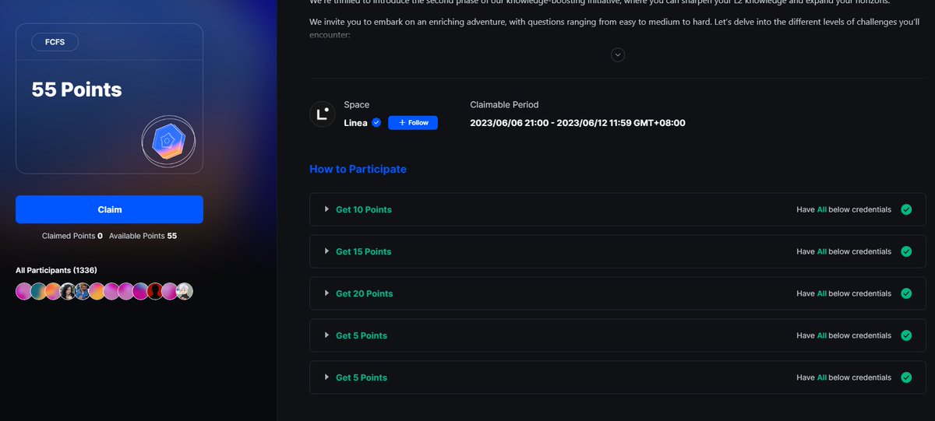Click 'Have All below credentials' in Get 15 Points row
Viewport: 935px width, 421px height.
coord(844,251)
